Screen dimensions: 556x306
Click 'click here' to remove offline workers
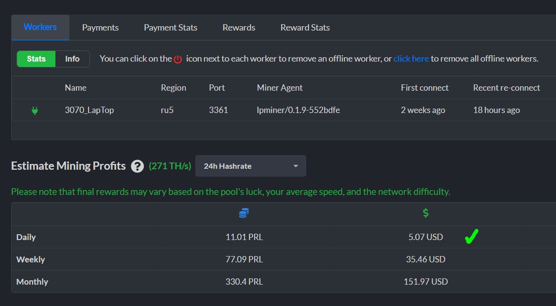(x=411, y=59)
